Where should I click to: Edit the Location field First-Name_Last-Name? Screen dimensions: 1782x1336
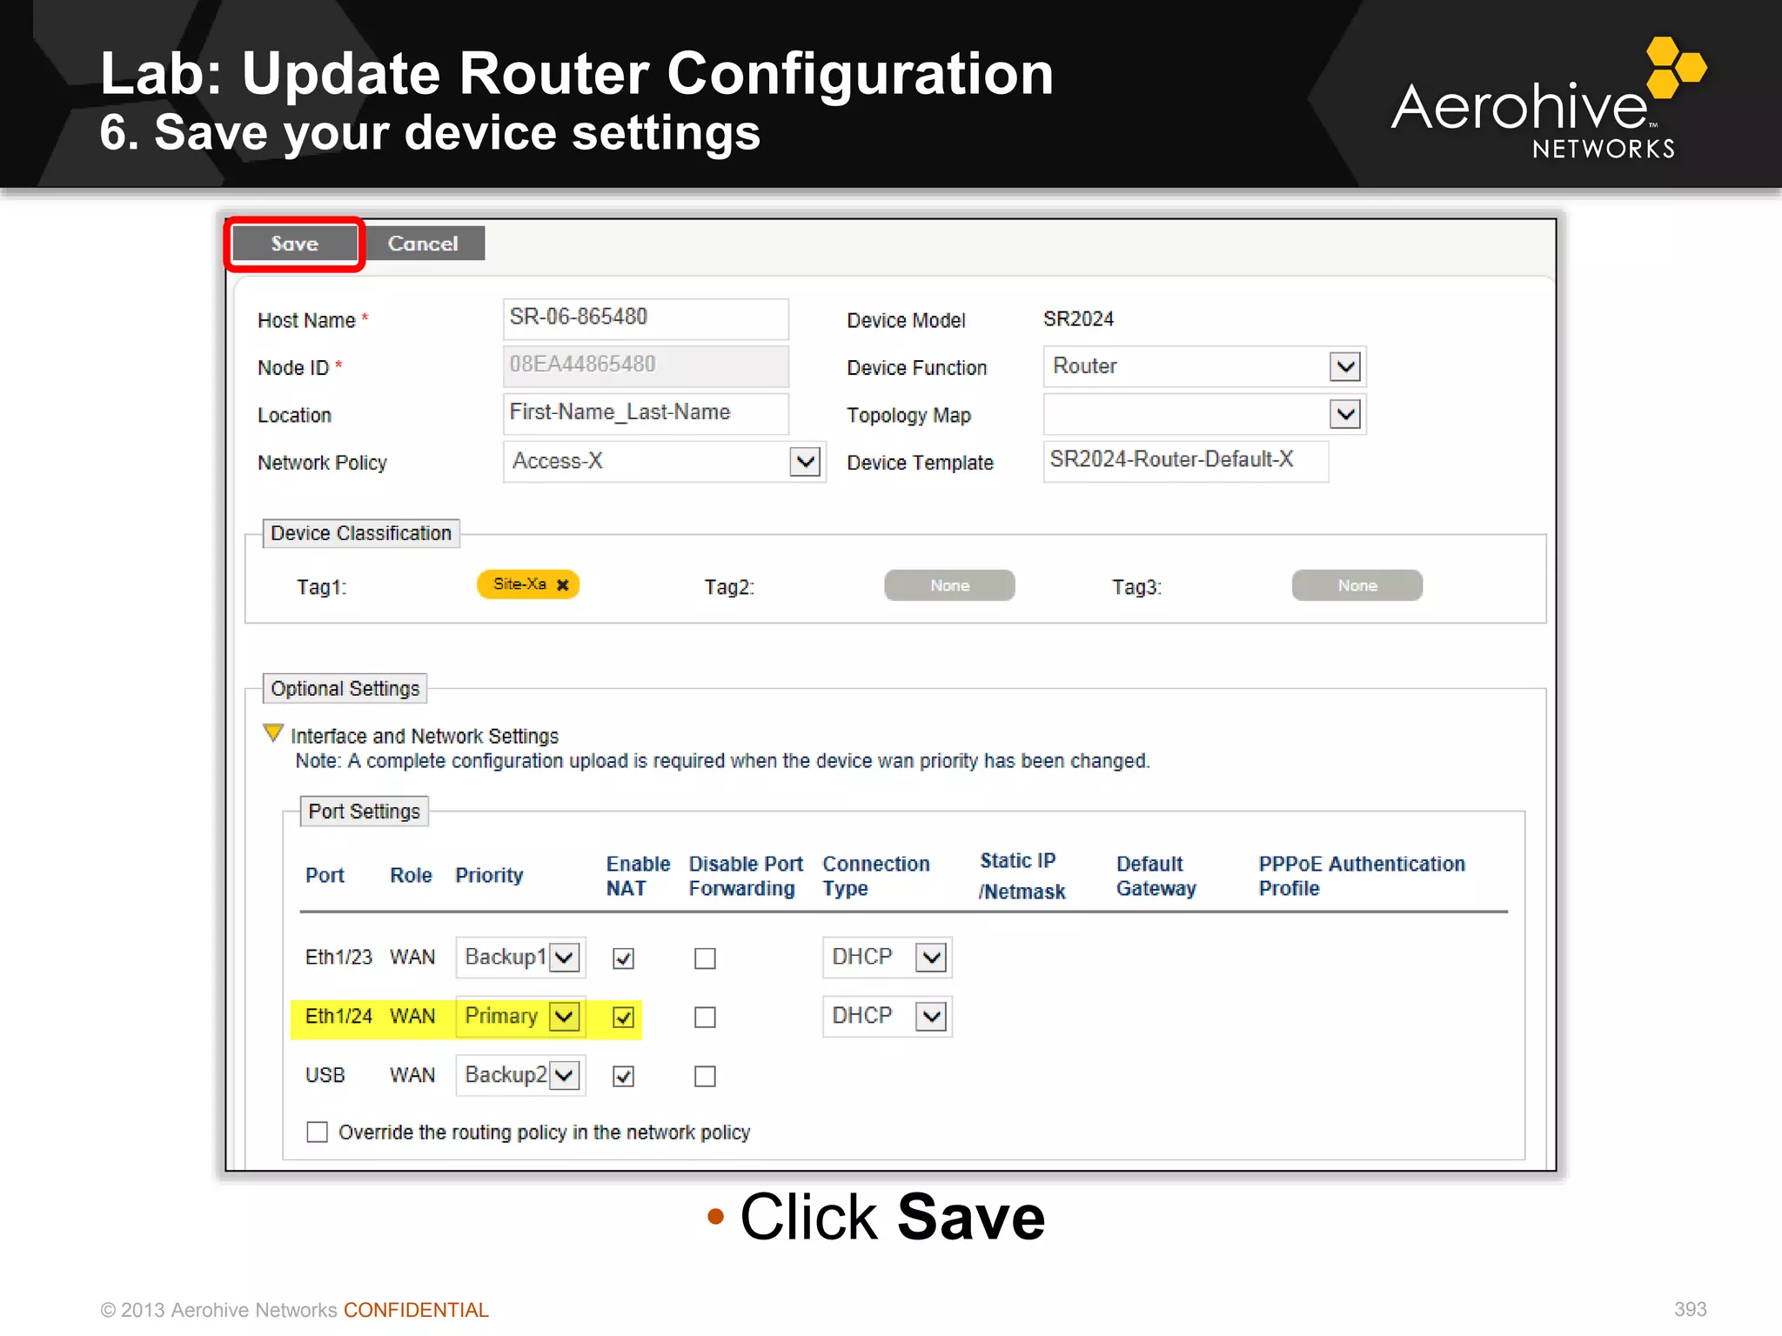[x=646, y=413]
